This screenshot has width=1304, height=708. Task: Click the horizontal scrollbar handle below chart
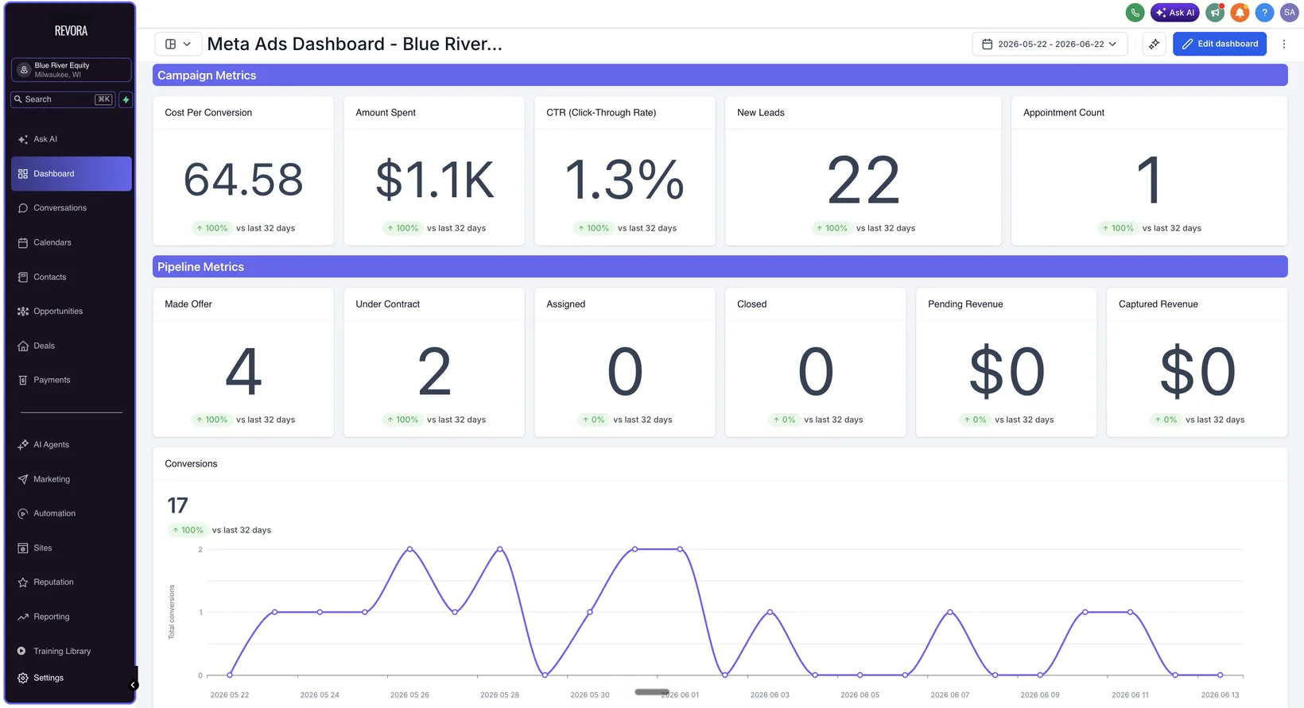[x=652, y=692]
